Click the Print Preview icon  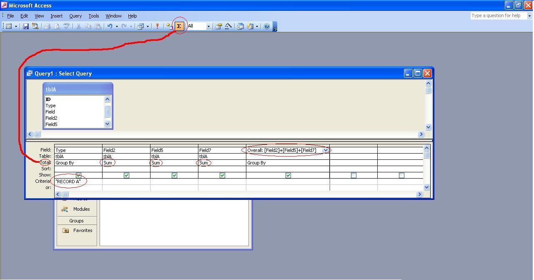57,26
